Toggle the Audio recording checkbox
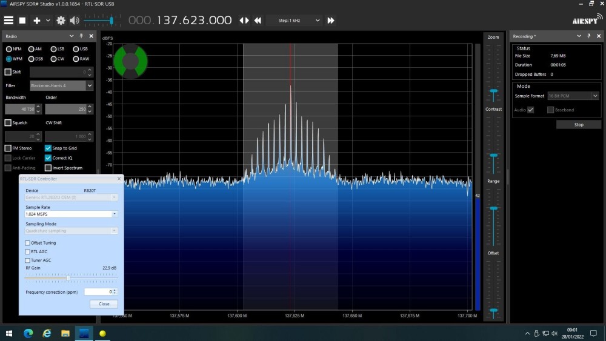This screenshot has height=341, width=606. 531,110
